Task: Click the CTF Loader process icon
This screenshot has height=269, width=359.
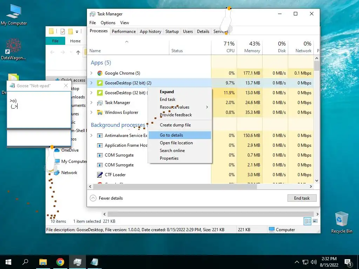Action: point(100,175)
